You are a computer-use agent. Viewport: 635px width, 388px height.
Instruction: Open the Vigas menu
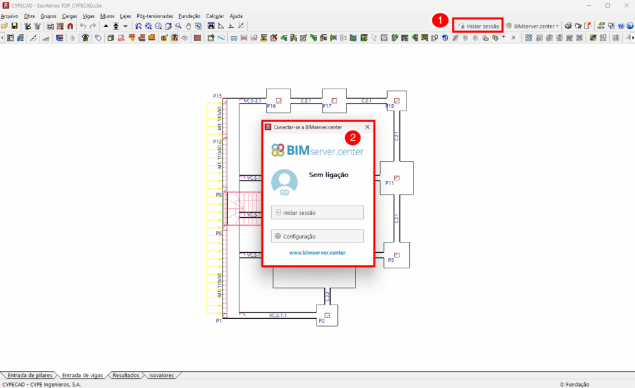(89, 16)
